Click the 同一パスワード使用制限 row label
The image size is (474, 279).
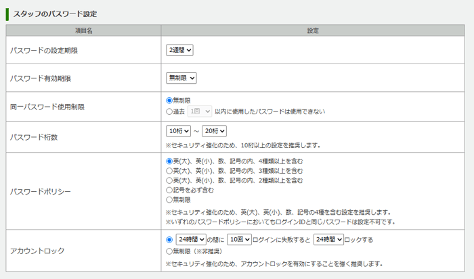pyautogui.click(x=47, y=107)
